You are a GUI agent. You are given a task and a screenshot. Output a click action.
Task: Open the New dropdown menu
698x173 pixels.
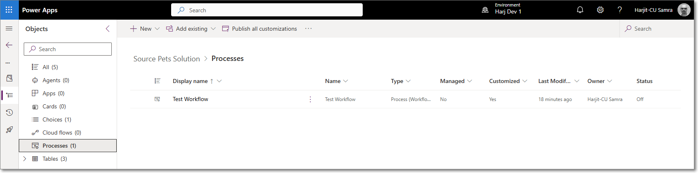pyautogui.click(x=145, y=29)
